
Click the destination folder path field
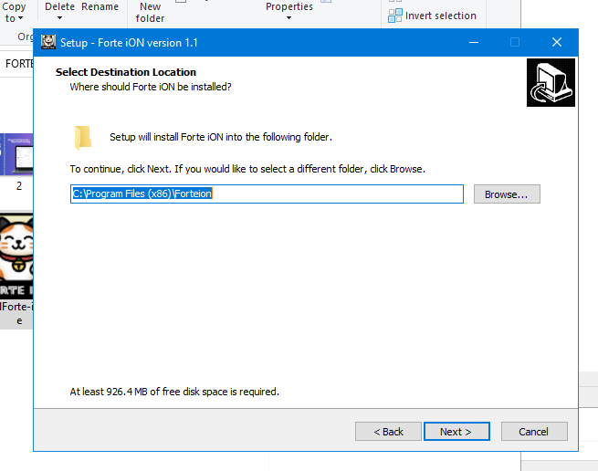(267, 194)
